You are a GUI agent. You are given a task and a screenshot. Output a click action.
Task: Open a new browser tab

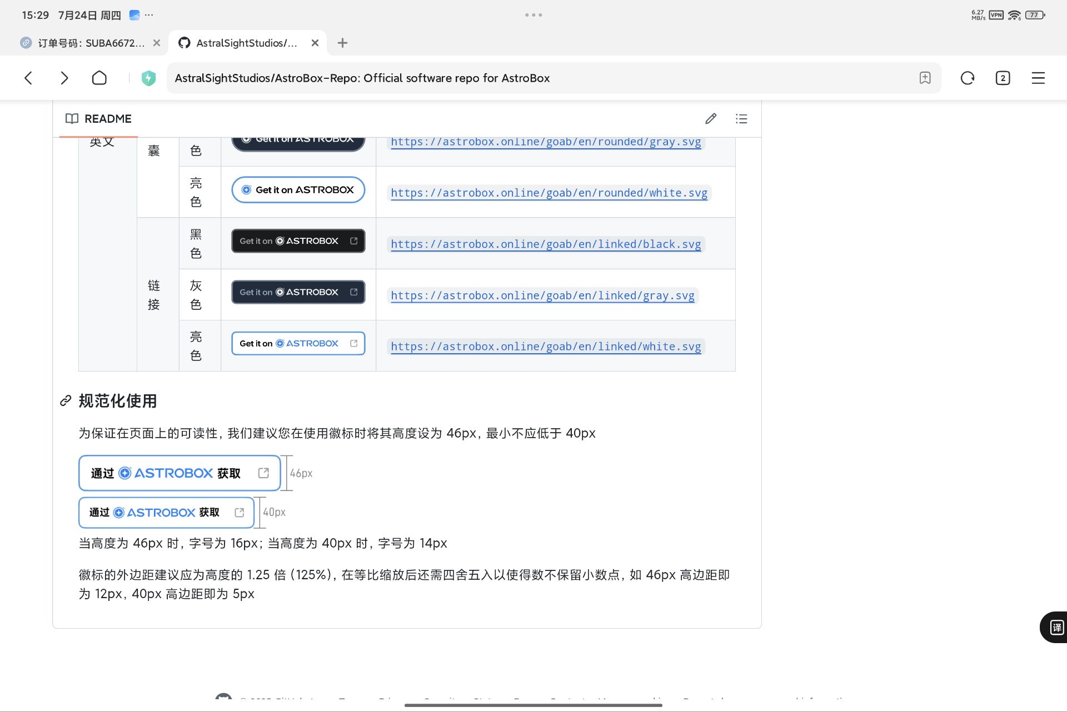pos(342,43)
